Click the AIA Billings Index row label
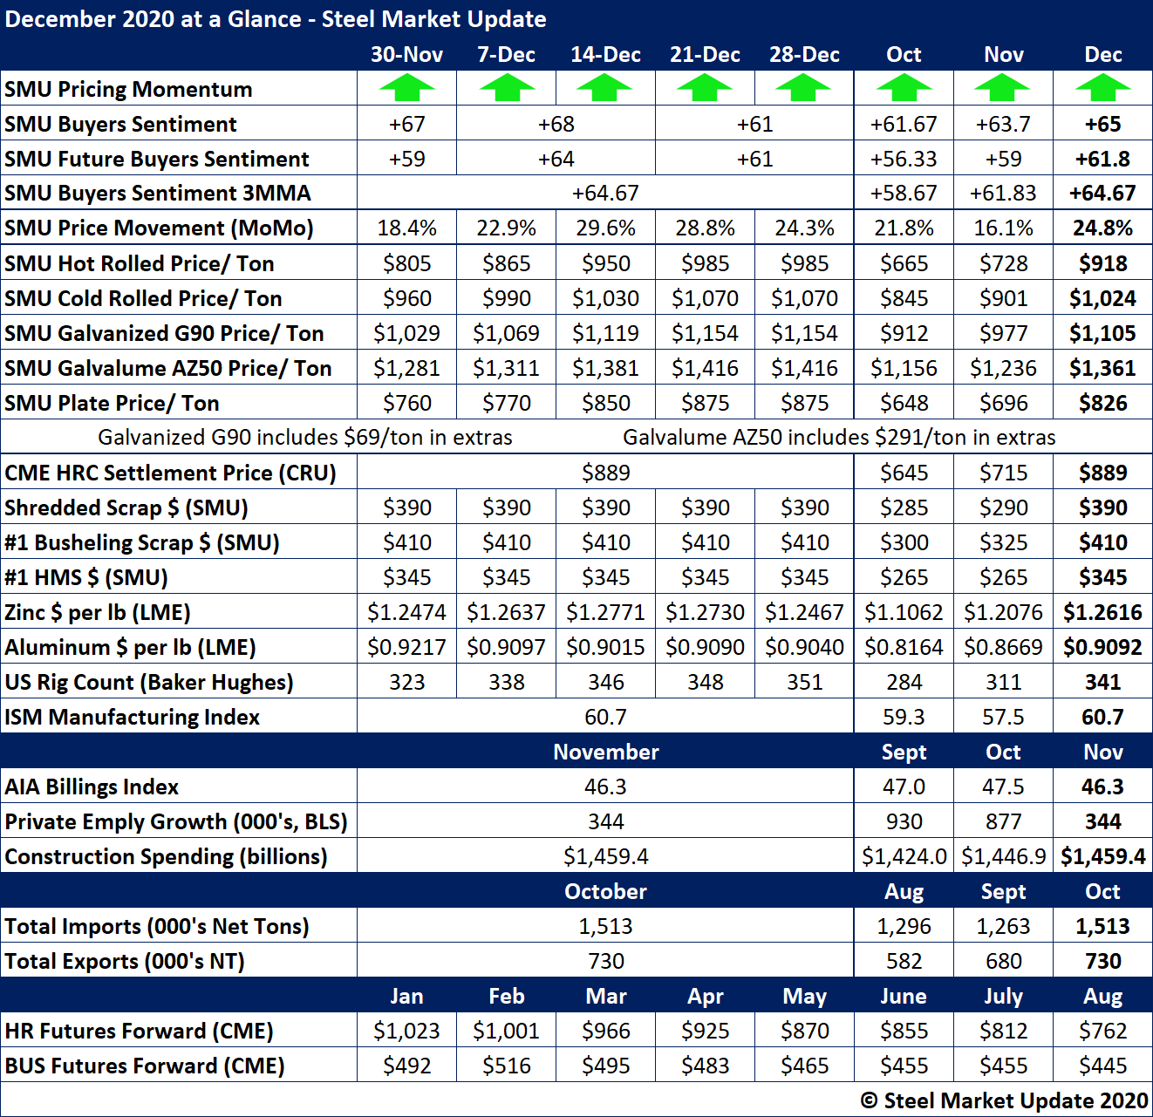1153x1117 pixels. click(92, 787)
